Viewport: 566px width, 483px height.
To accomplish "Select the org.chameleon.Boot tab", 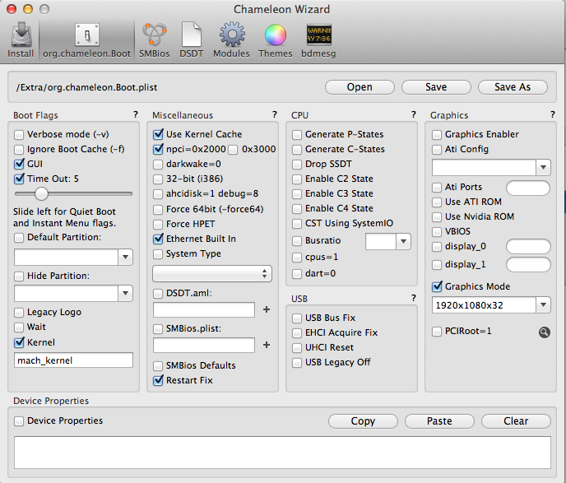I will pos(86,40).
